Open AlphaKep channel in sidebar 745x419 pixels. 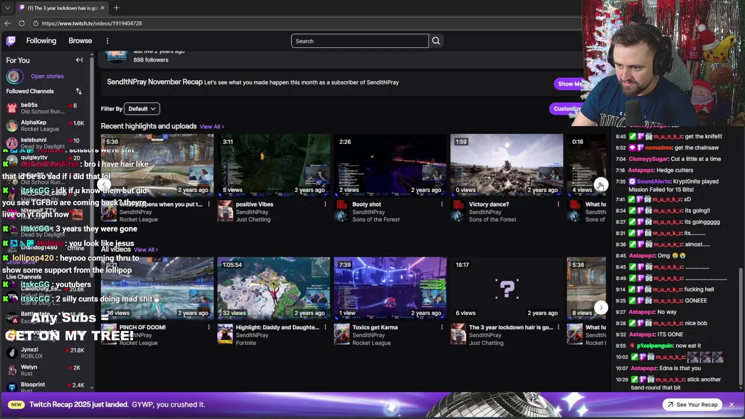pyautogui.click(x=47, y=126)
